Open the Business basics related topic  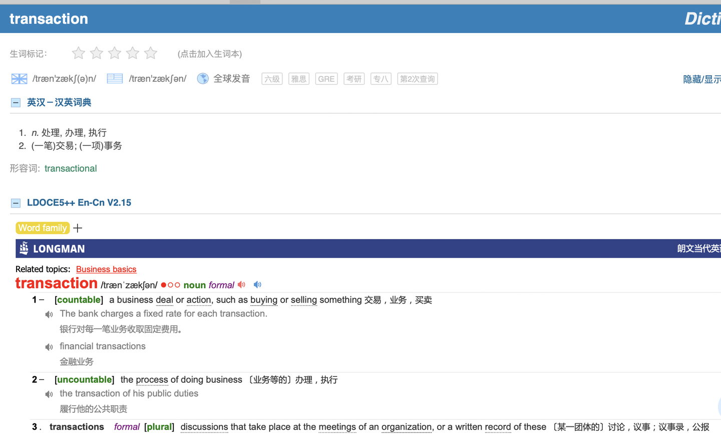pyautogui.click(x=106, y=269)
